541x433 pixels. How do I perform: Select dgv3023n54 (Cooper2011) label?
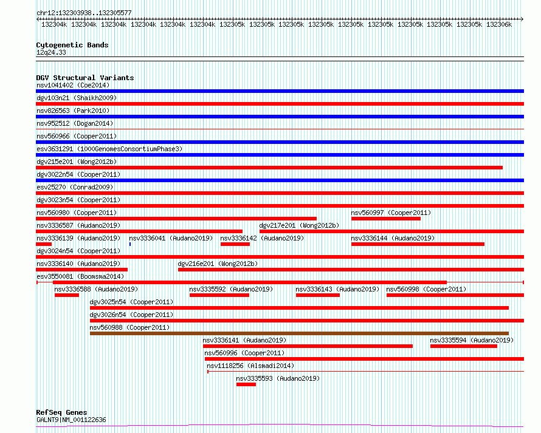coord(78,200)
